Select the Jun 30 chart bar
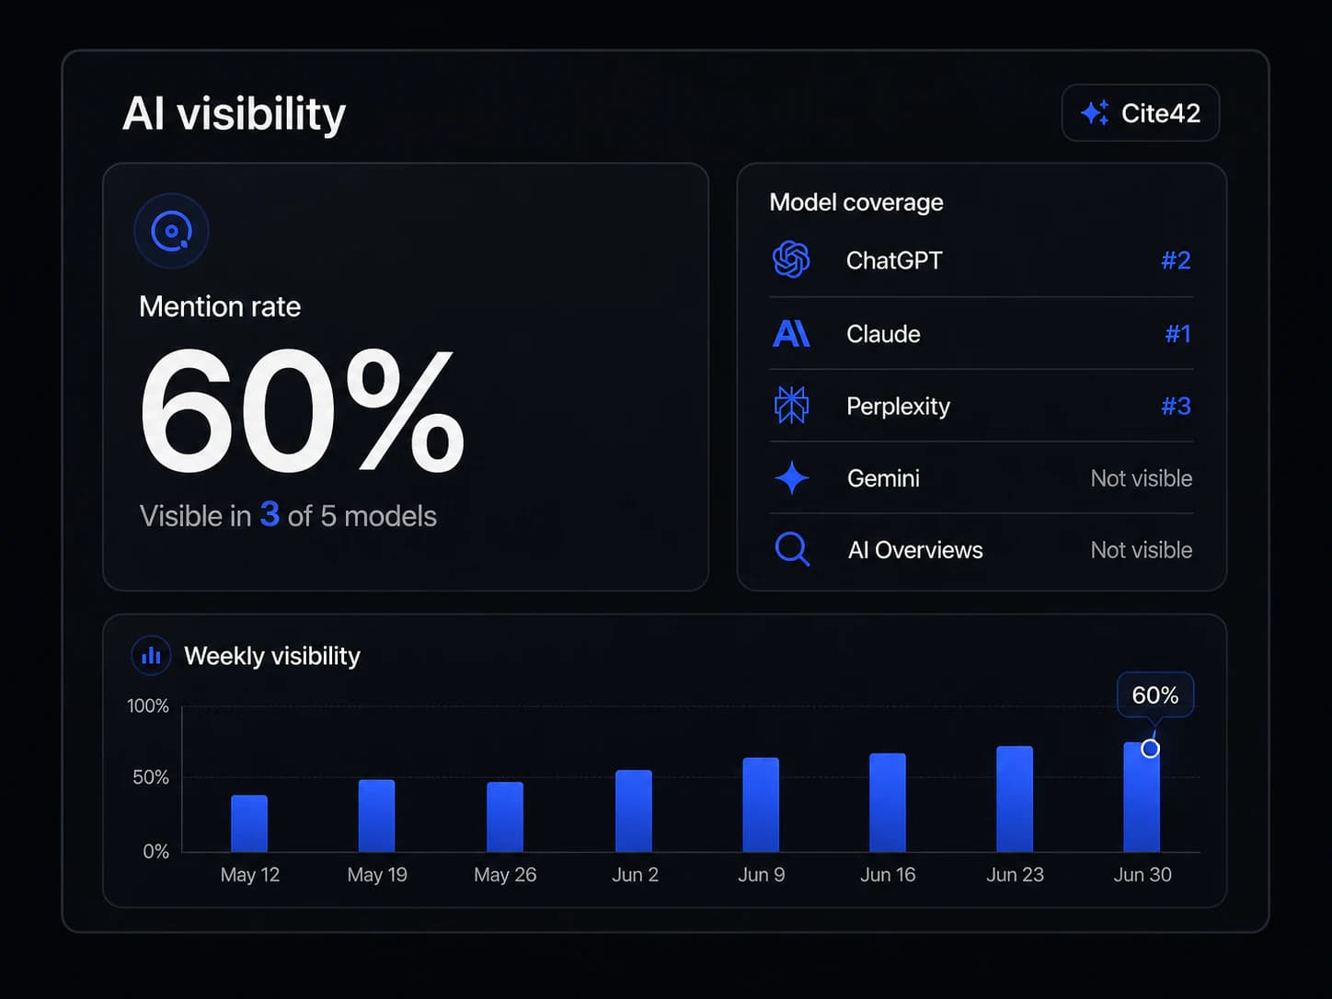Image resolution: width=1332 pixels, height=999 pixels. tap(1142, 798)
